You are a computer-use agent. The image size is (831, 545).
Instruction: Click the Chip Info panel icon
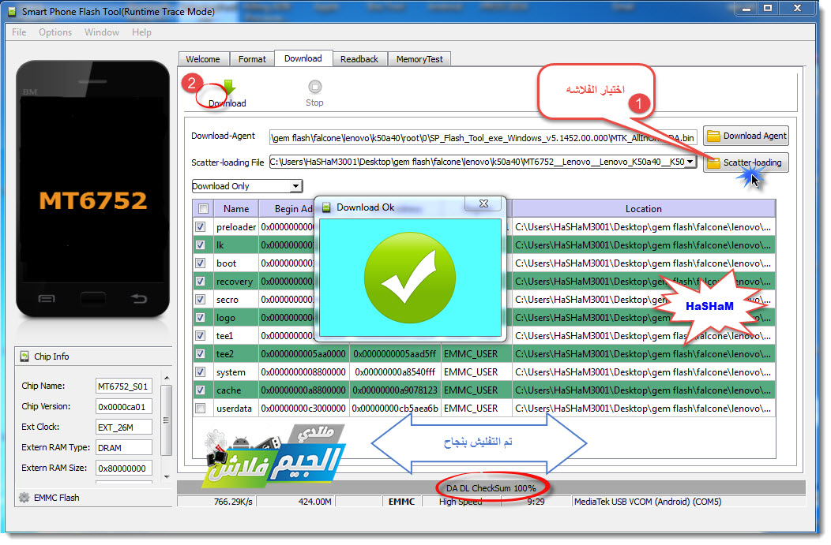pos(24,356)
